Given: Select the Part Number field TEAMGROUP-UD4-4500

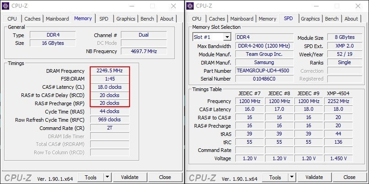Looking at the screenshot, I should [x=263, y=71].
